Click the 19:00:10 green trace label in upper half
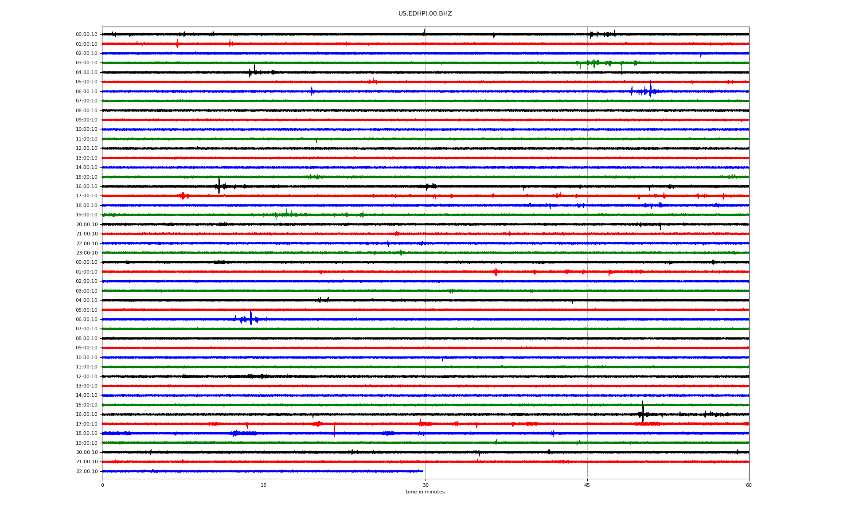 coord(86,215)
